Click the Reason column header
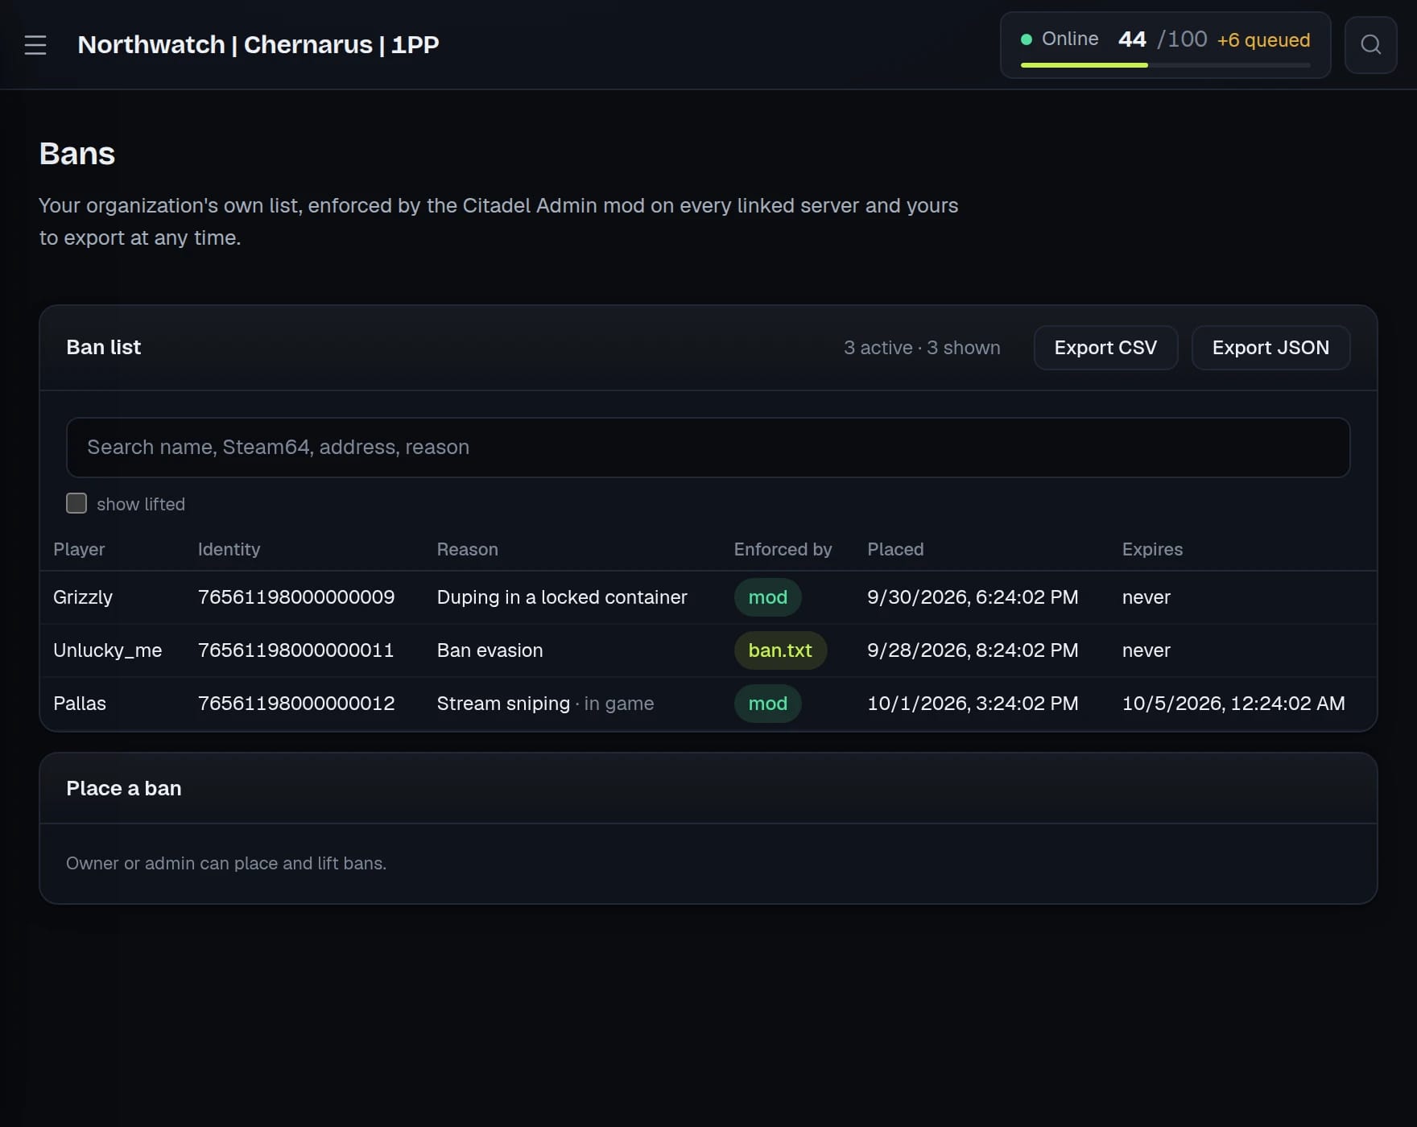 coord(467,549)
